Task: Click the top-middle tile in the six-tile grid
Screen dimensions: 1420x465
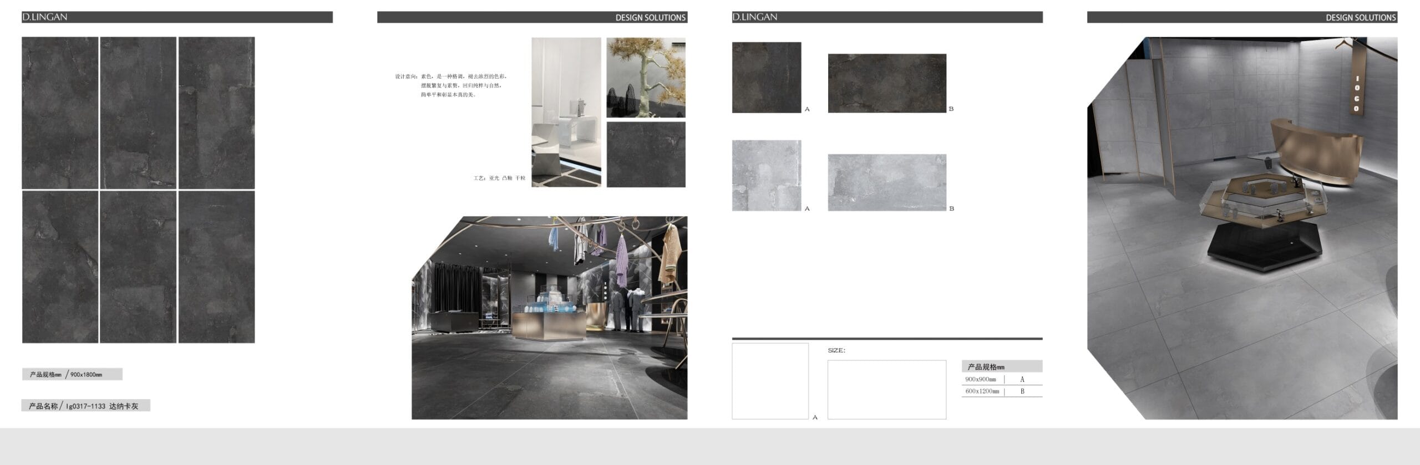Action: click(x=138, y=113)
